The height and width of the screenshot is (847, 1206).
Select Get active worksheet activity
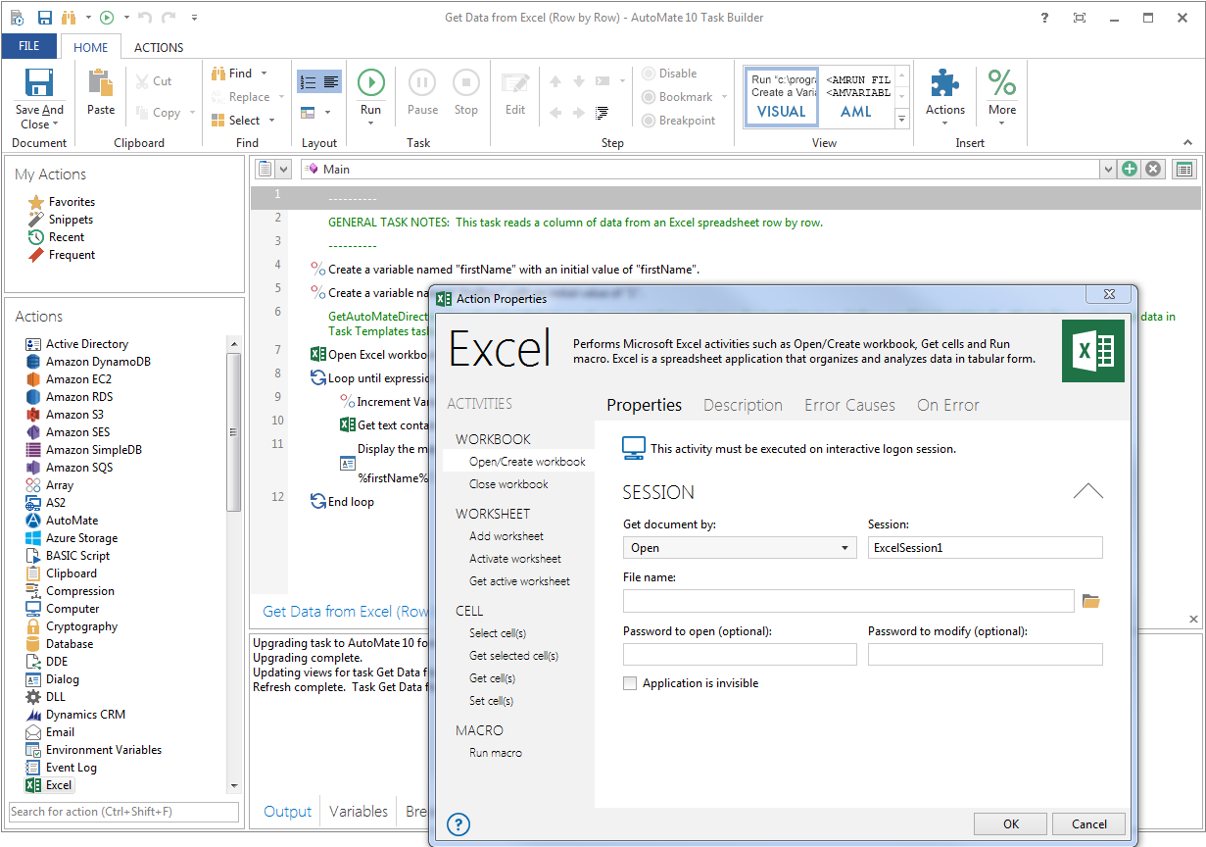pyautogui.click(x=519, y=581)
